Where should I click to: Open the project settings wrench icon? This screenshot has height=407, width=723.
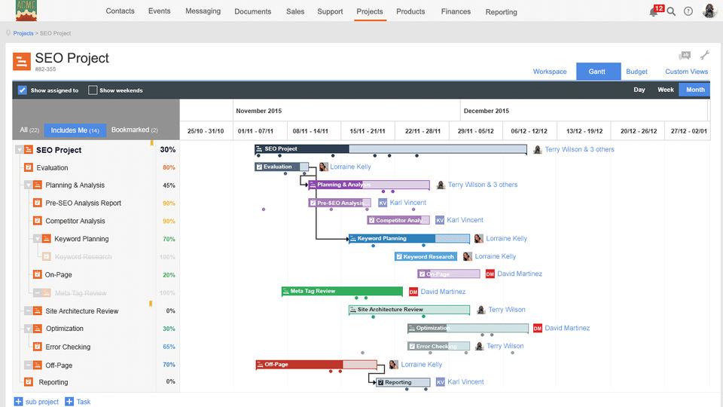click(705, 55)
